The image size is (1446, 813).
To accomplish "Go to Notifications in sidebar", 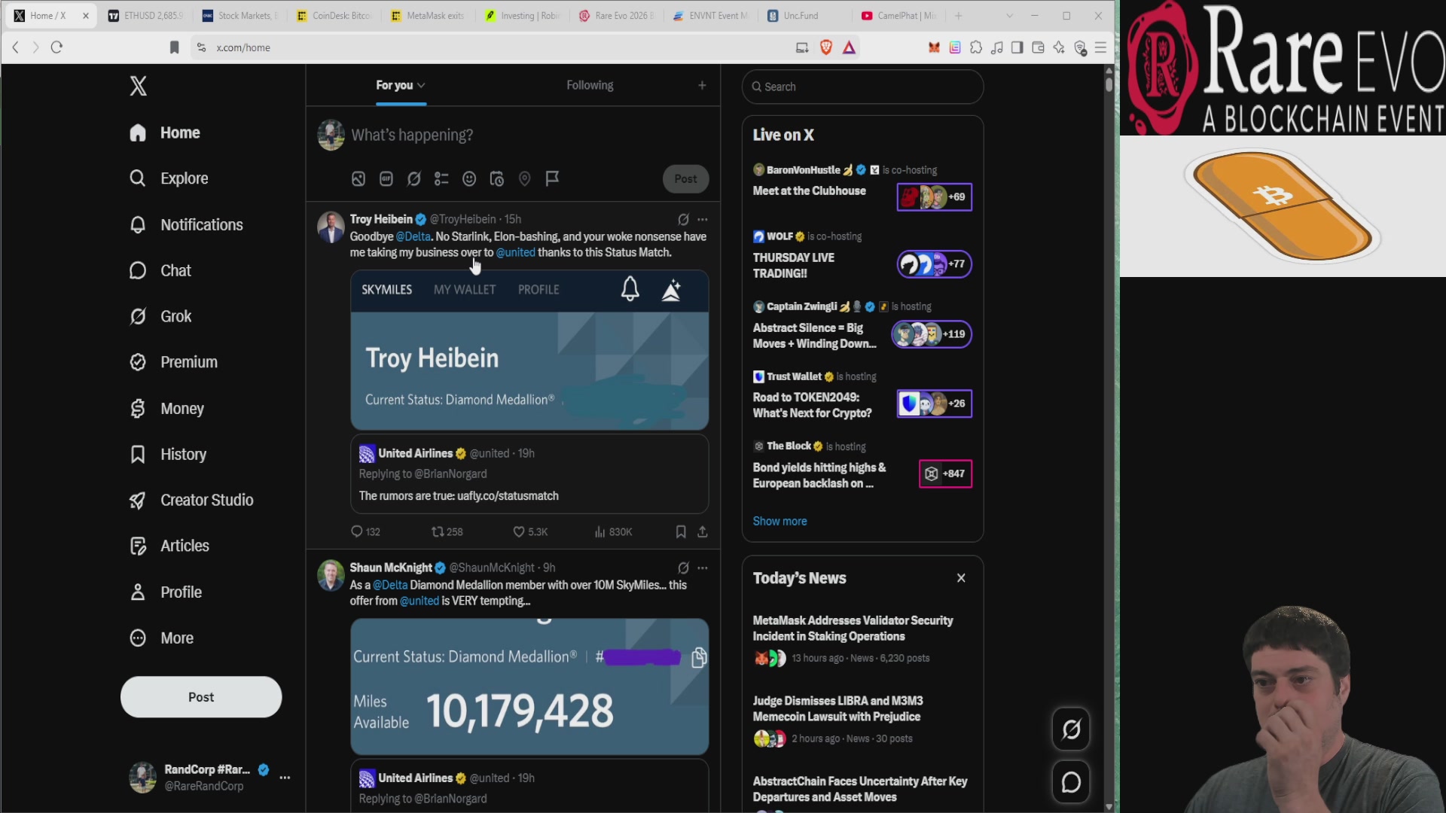I will (186, 225).
